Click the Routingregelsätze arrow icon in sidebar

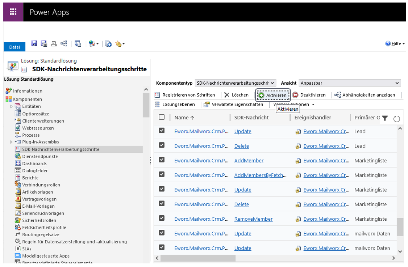(x=18, y=234)
